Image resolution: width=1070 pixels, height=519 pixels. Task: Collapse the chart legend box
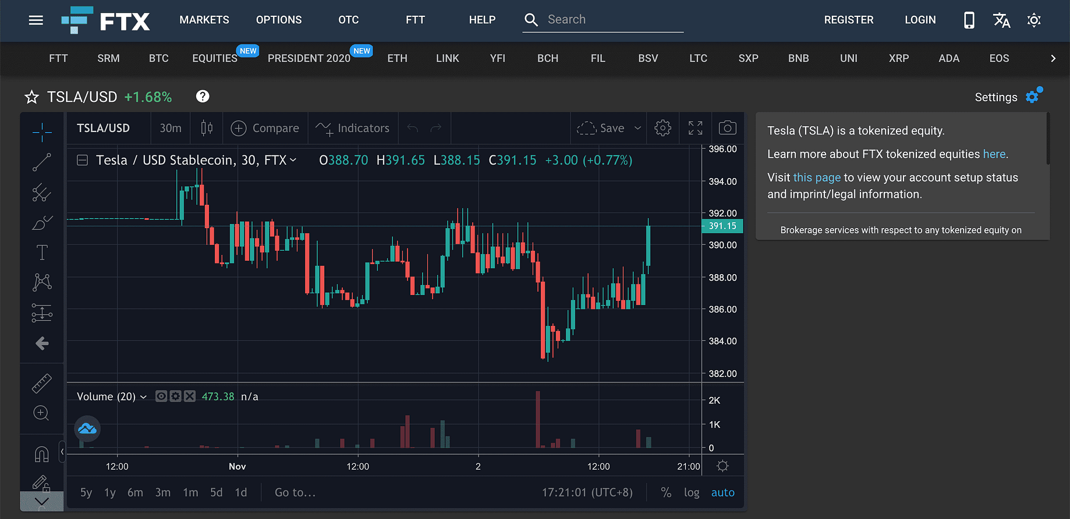pos(83,160)
